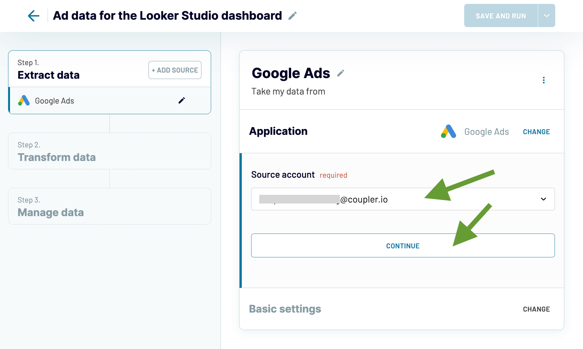Expand the Save and Run options chevron
583x349 pixels.
point(546,15)
